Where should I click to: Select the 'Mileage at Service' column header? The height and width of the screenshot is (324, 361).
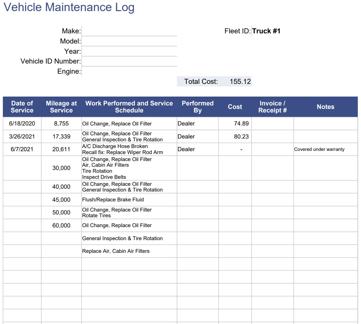(x=61, y=107)
